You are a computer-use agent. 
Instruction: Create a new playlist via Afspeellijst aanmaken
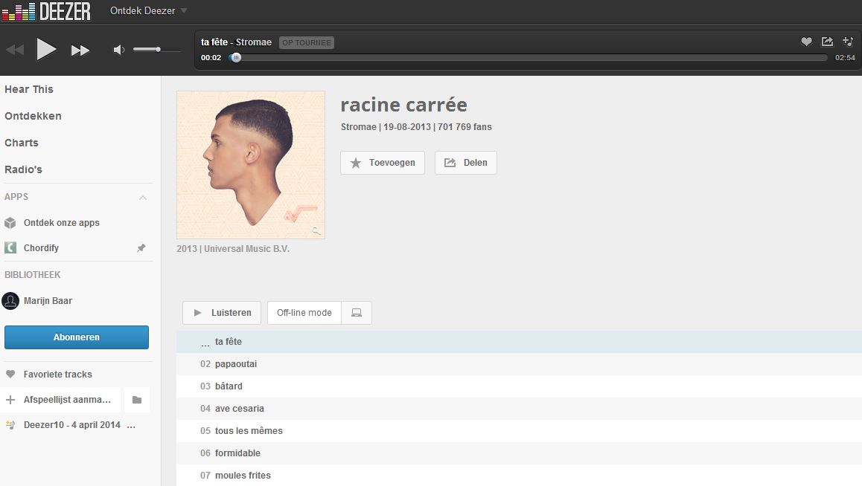point(67,400)
